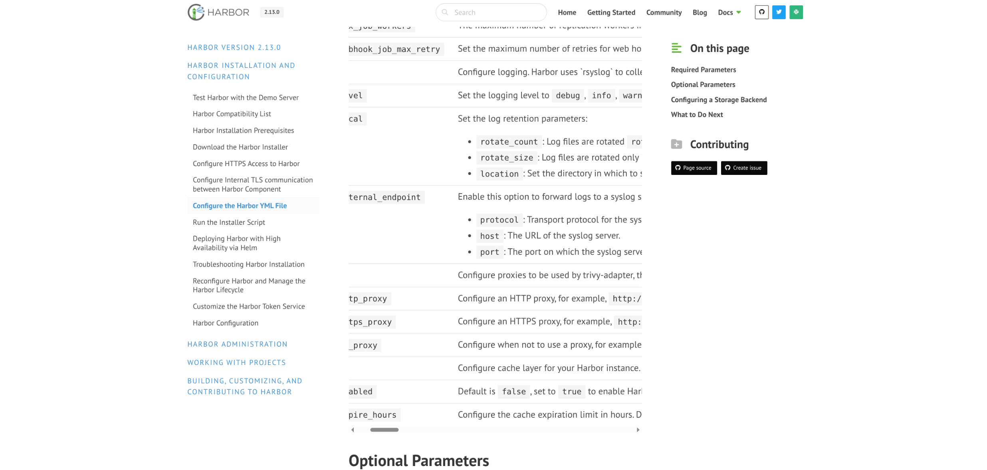987x470 pixels.
Task: Expand the Working with Projects section
Action: [x=236, y=363]
